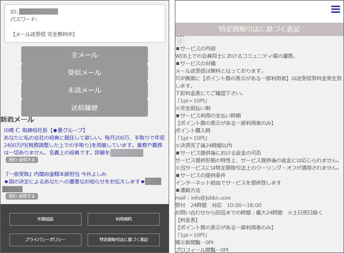Open the hamburger menu icon
The image size is (344, 253).
point(336,10)
